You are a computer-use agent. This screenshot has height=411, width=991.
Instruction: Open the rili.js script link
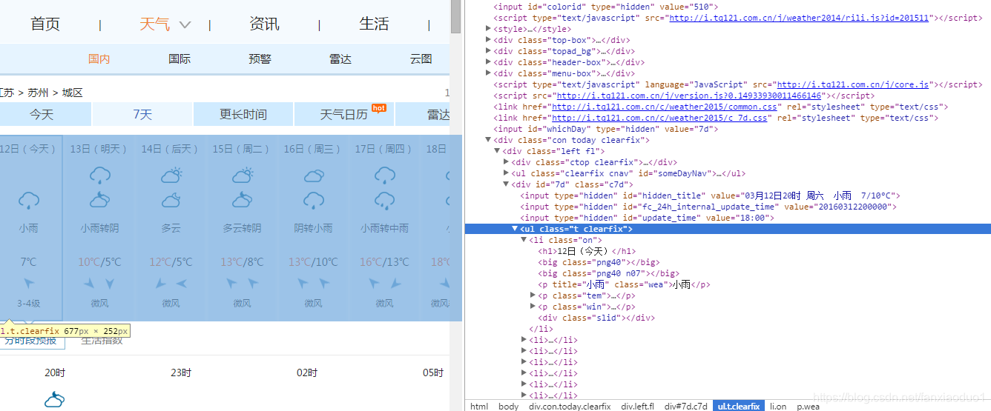(800, 18)
